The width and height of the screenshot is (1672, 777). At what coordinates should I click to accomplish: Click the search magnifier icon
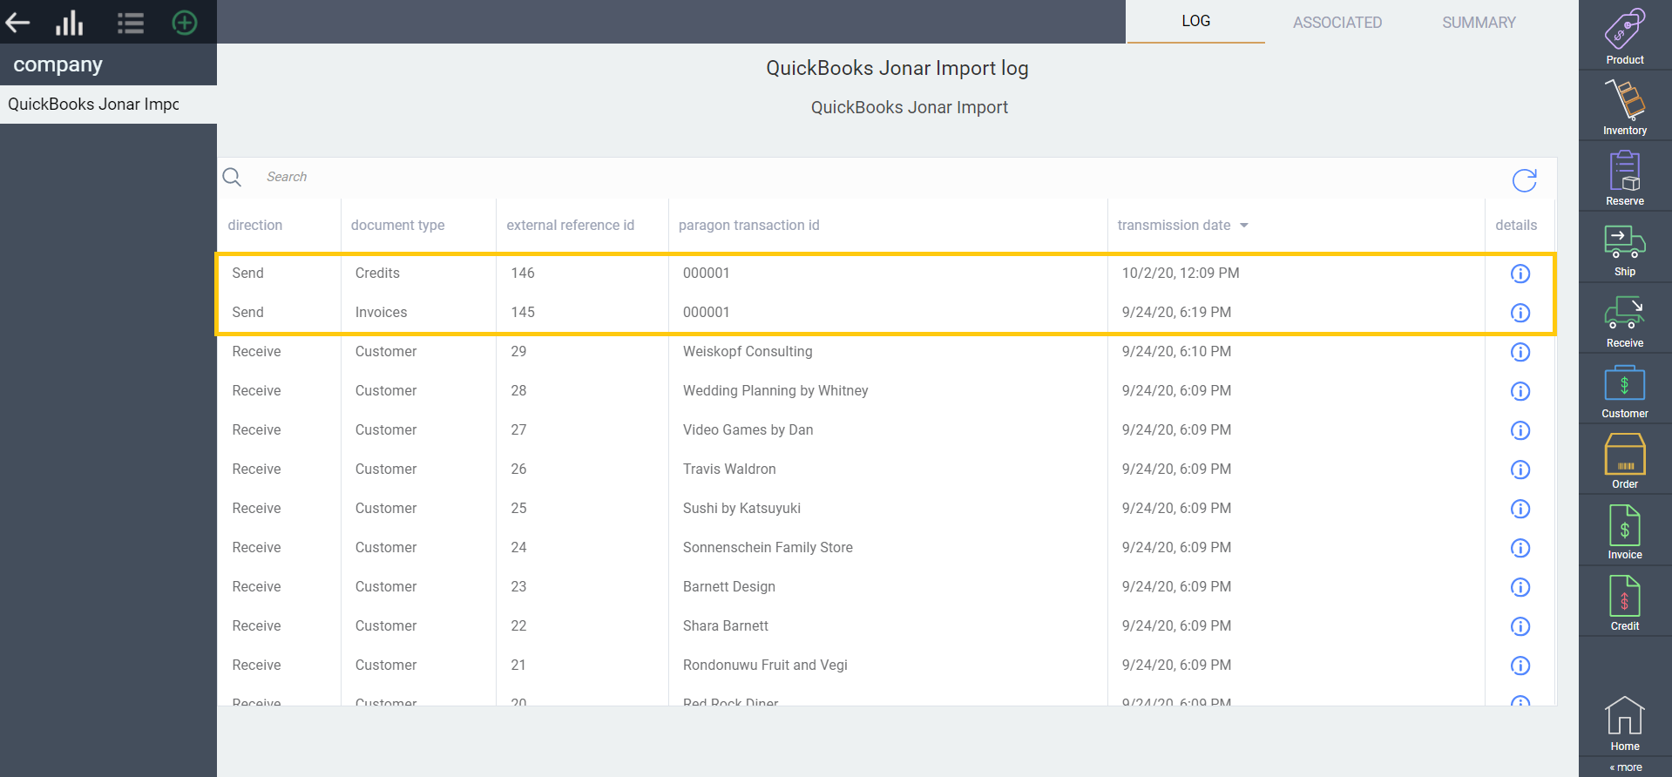point(232,177)
